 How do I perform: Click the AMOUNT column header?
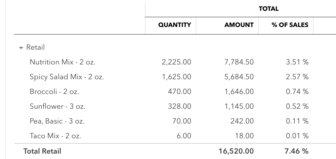(x=239, y=25)
